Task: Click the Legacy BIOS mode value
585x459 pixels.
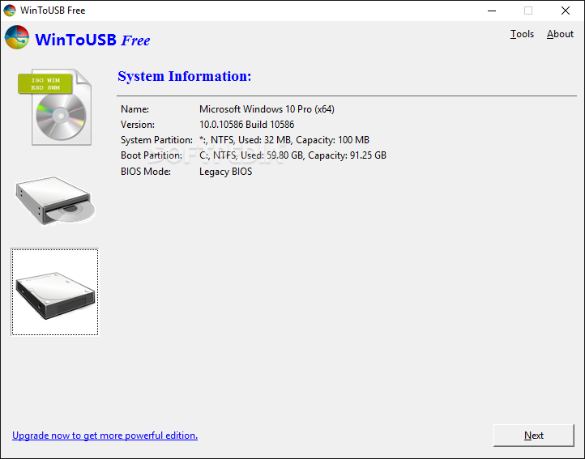Action: pos(226,172)
